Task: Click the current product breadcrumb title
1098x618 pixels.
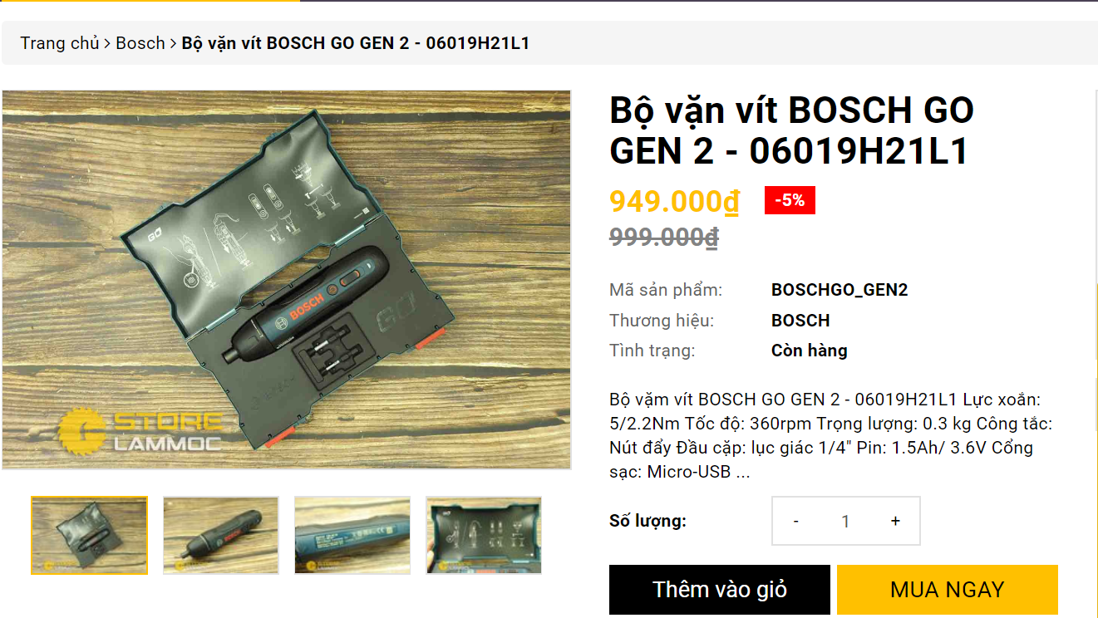Action: (x=356, y=43)
